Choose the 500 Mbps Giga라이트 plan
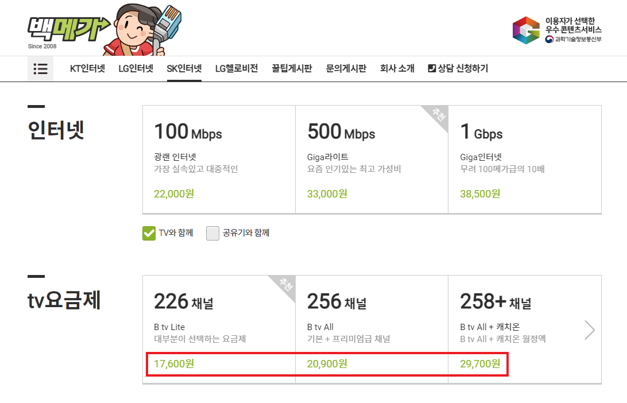This screenshot has height=403, width=627. [371, 159]
